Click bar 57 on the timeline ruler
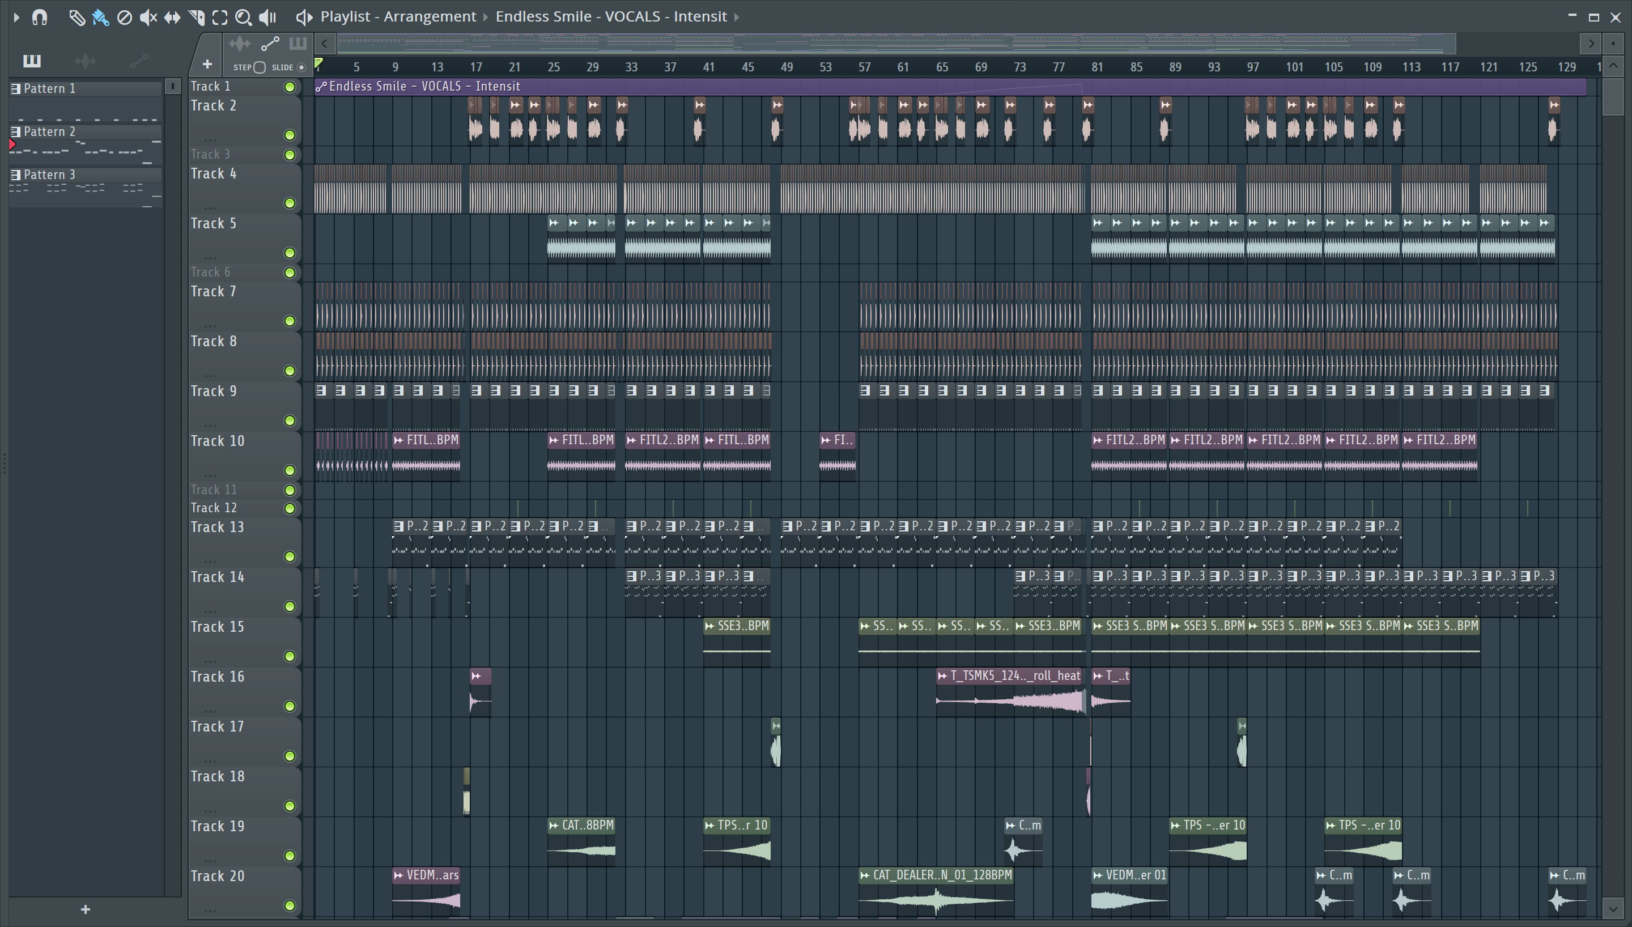Viewport: 1632px width, 927px height. point(864,67)
